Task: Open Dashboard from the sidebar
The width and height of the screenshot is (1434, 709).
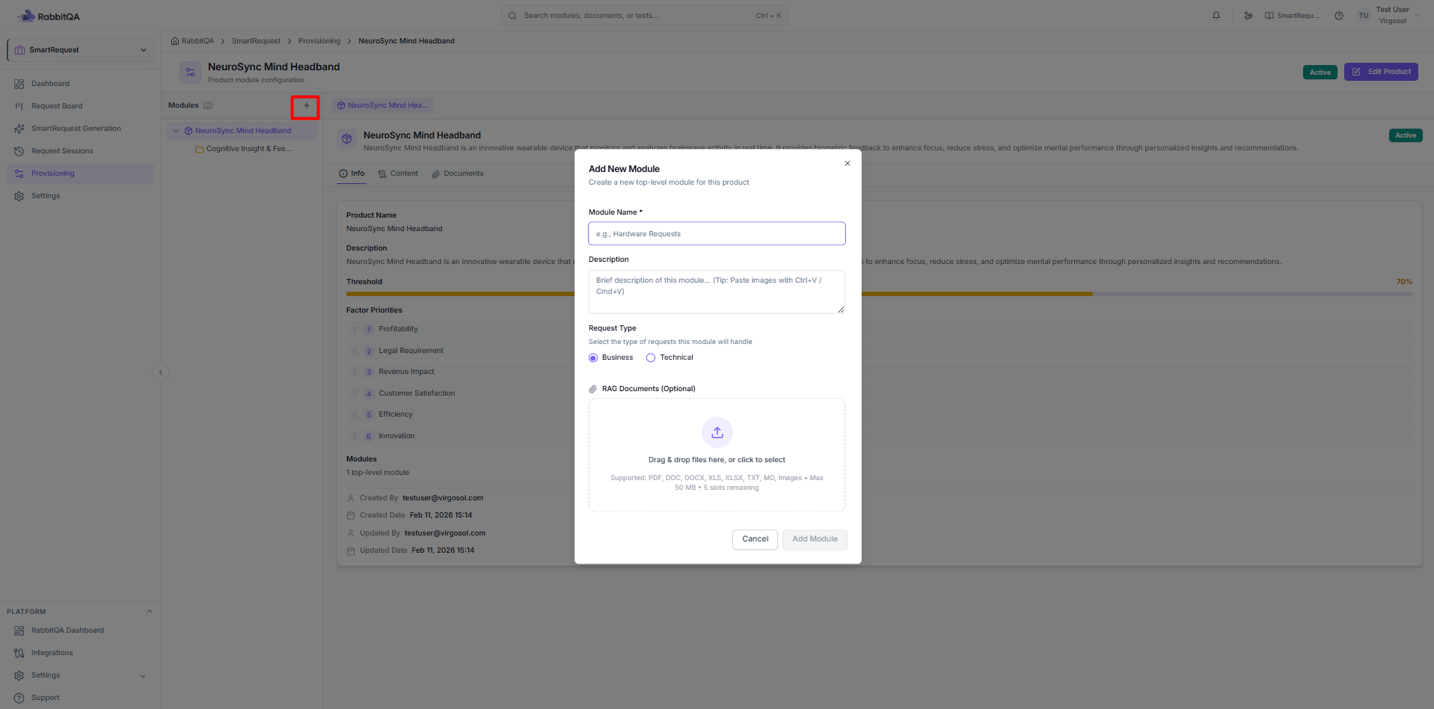Action: [x=81, y=84]
